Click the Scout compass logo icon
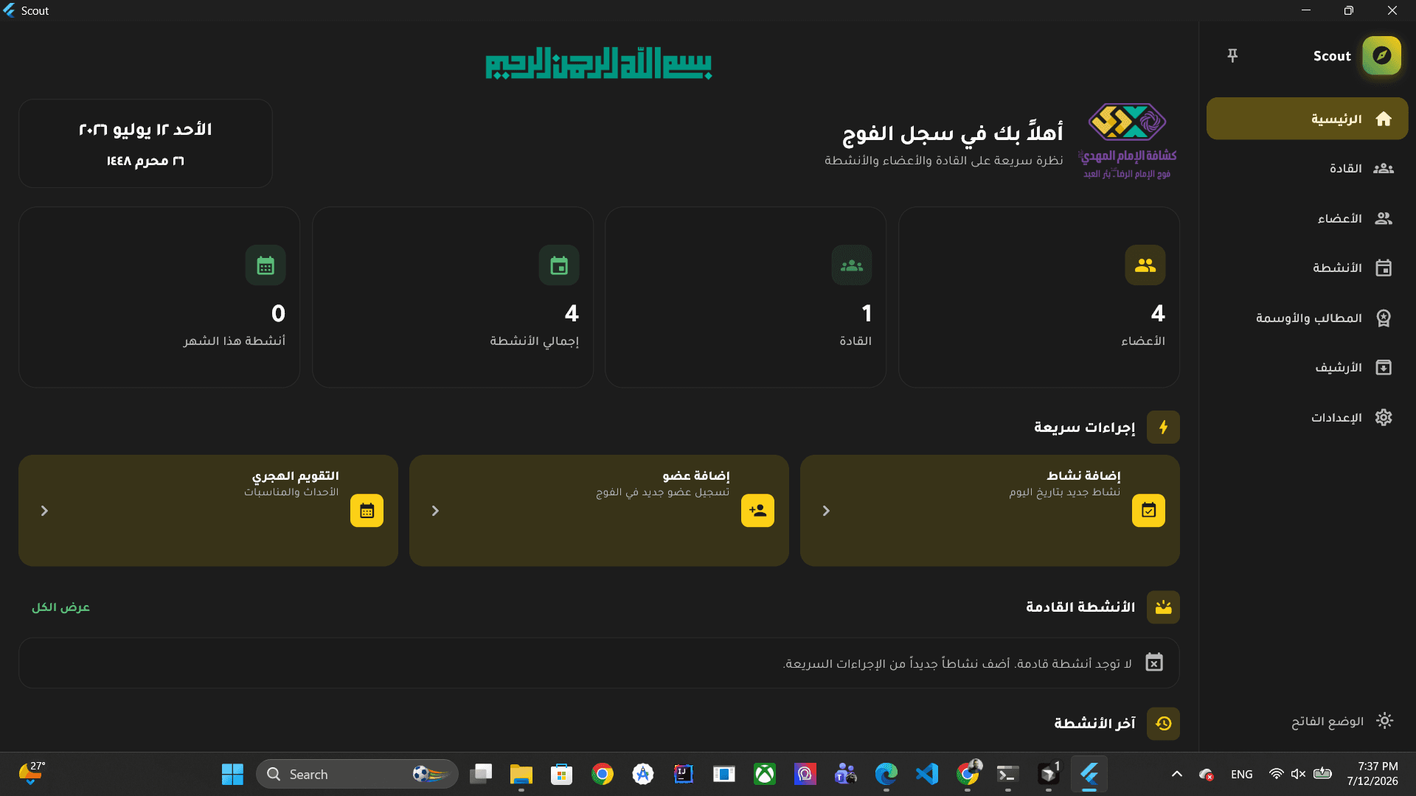 click(x=1381, y=55)
